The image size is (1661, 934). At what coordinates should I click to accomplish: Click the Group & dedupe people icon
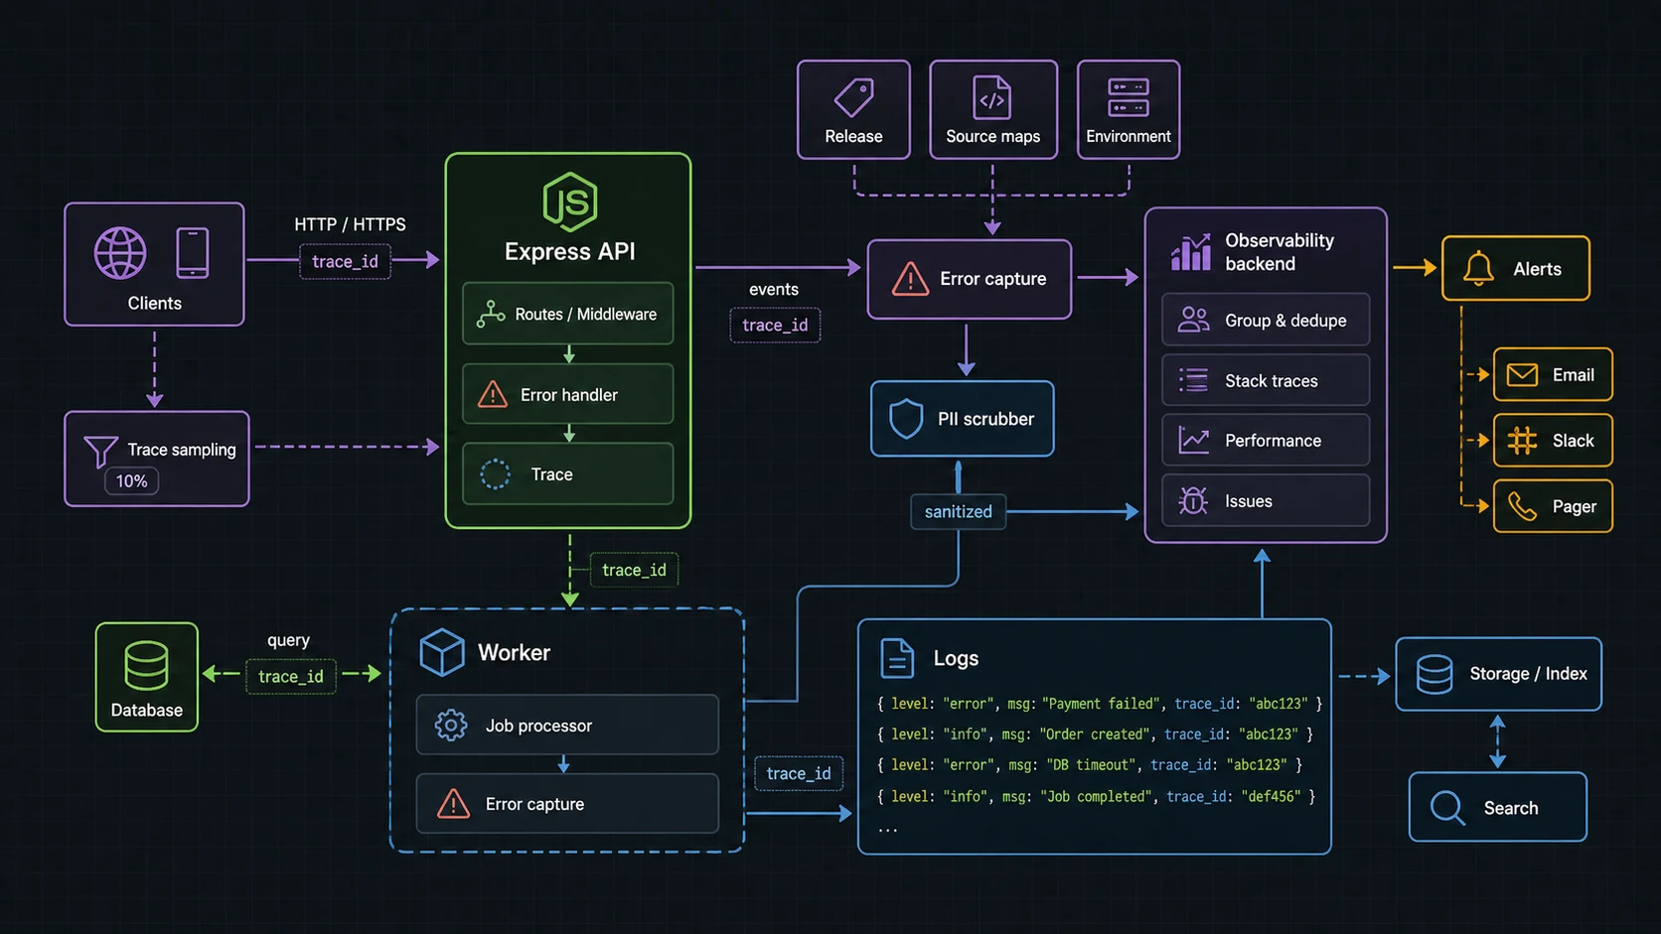click(1193, 320)
